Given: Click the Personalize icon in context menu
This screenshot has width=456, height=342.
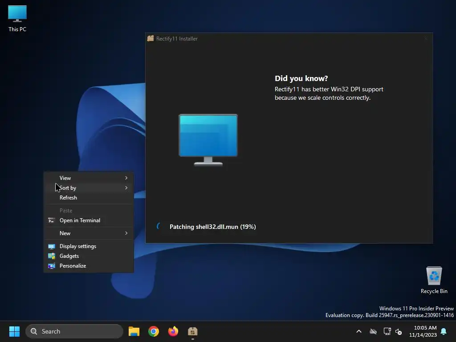Looking at the screenshot, I should pos(52,266).
